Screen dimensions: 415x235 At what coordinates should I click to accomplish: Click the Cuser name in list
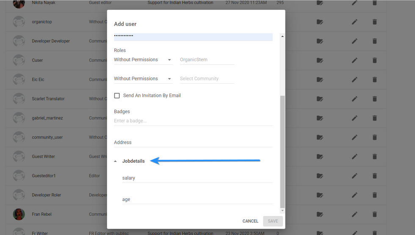tap(37, 60)
